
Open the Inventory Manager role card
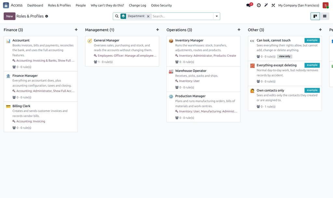(204, 51)
